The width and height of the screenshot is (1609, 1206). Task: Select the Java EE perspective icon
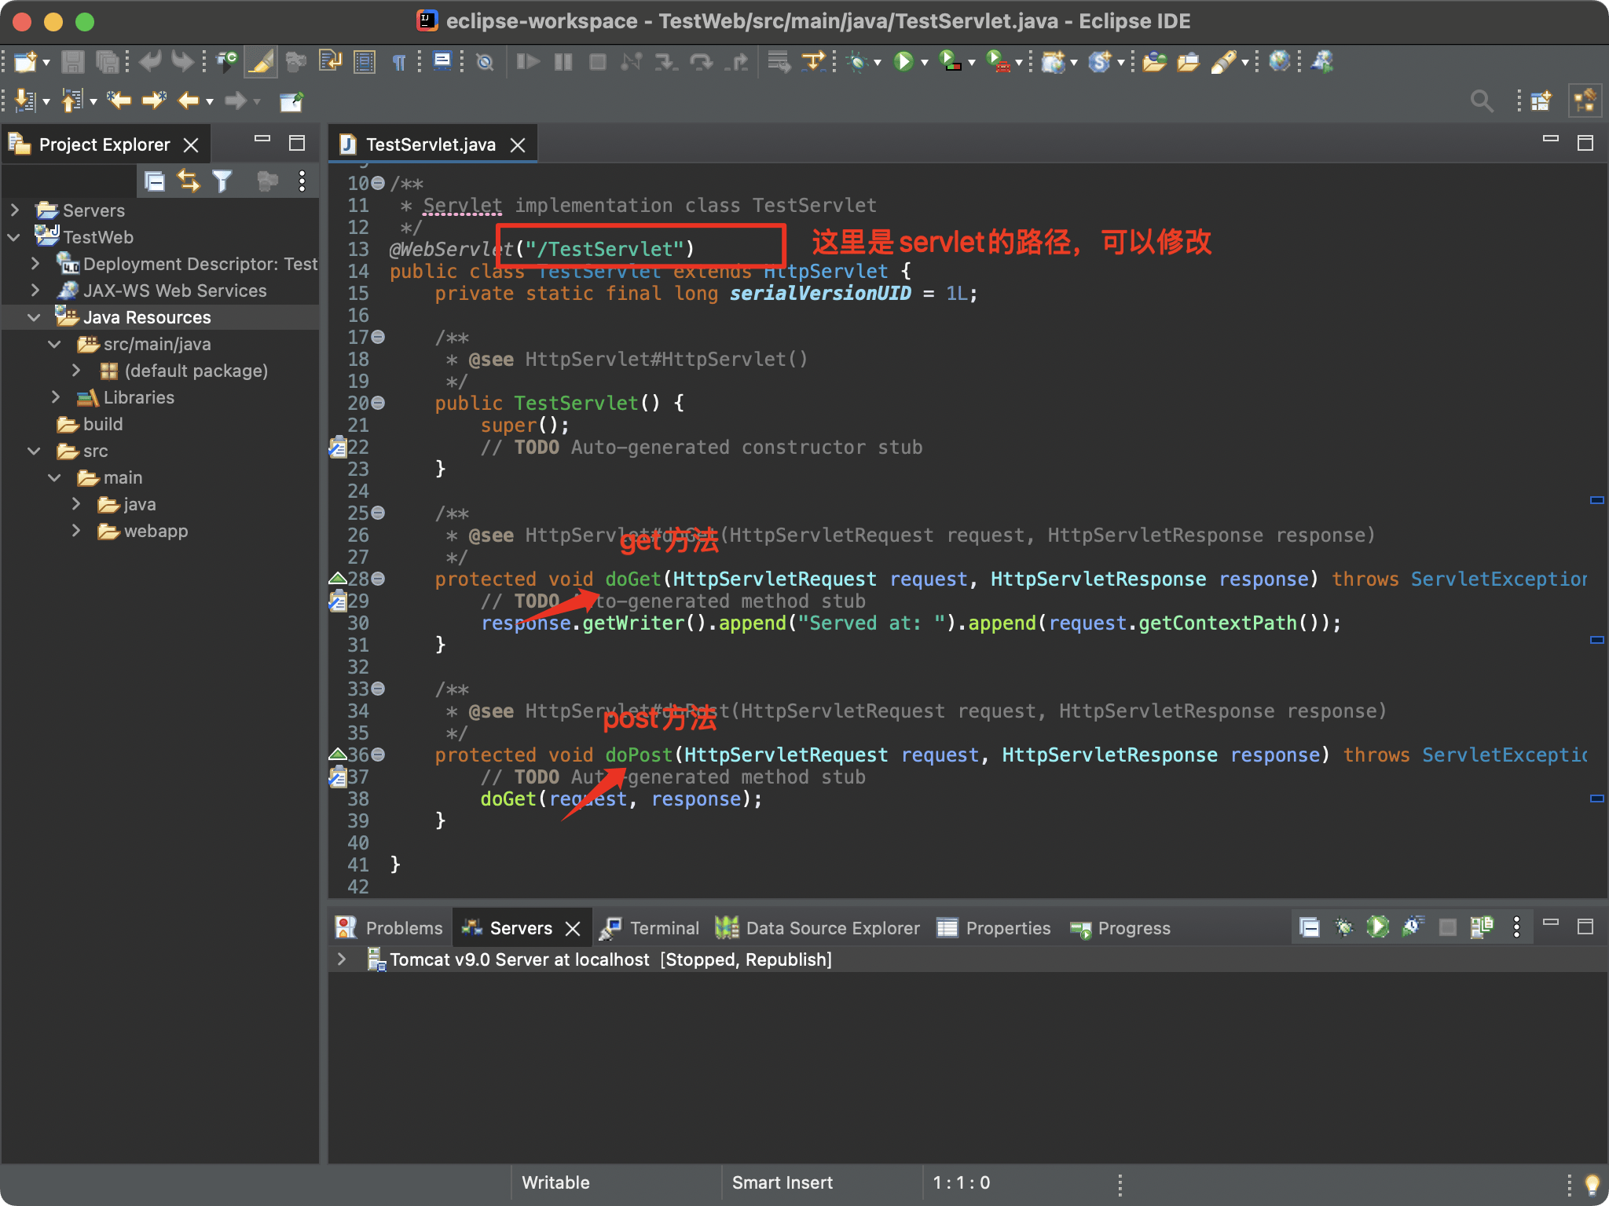coord(1585,100)
